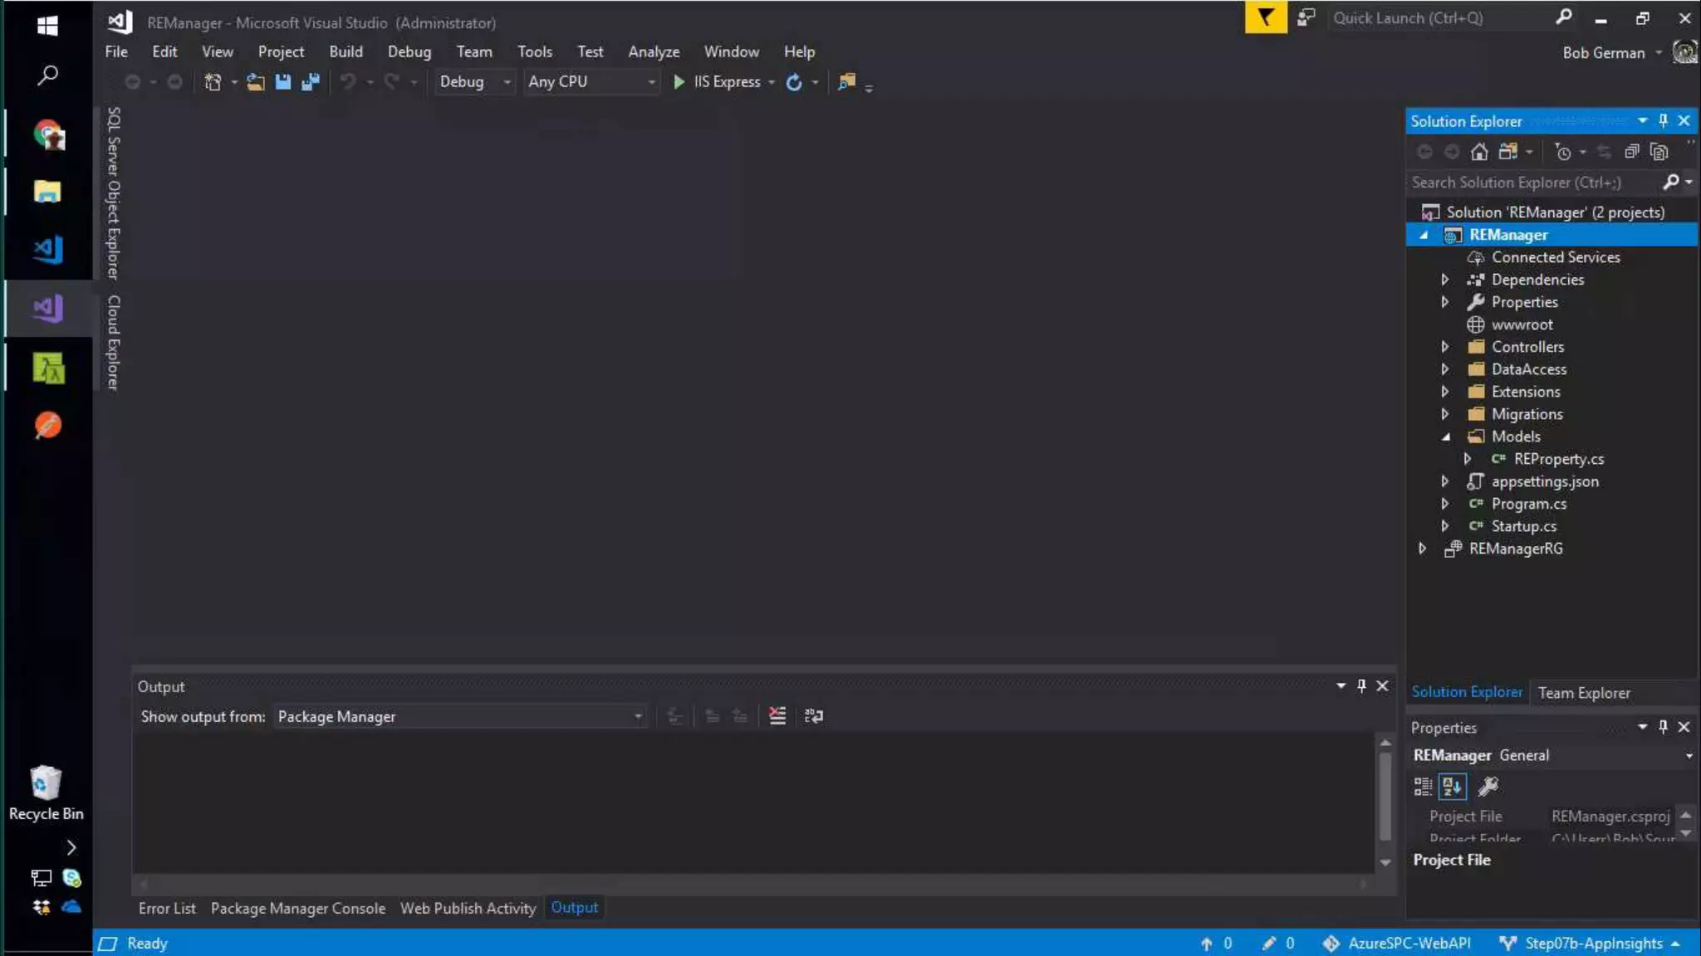
Task: Click the Search Solution Explorer field
Action: point(1532,183)
